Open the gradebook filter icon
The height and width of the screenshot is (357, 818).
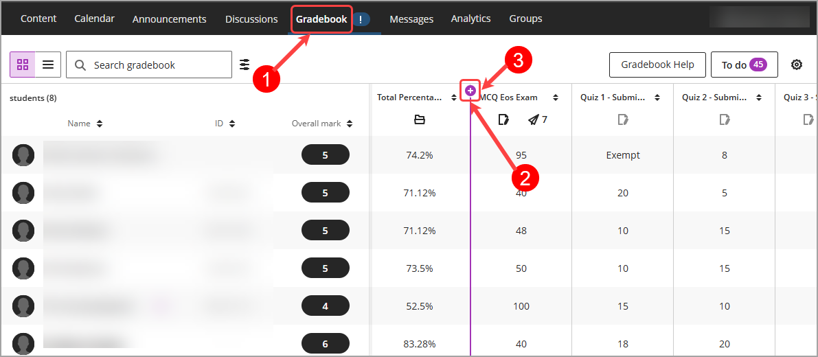[x=245, y=65]
